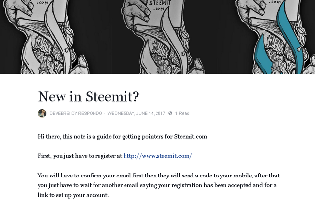Viewport: 315px width, 207px height.
Task: Click the "First, you just have to register" text
Action: point(80,156)
